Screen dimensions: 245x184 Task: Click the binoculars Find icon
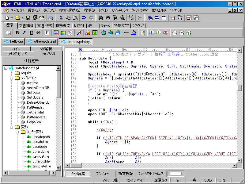(100, 18)
